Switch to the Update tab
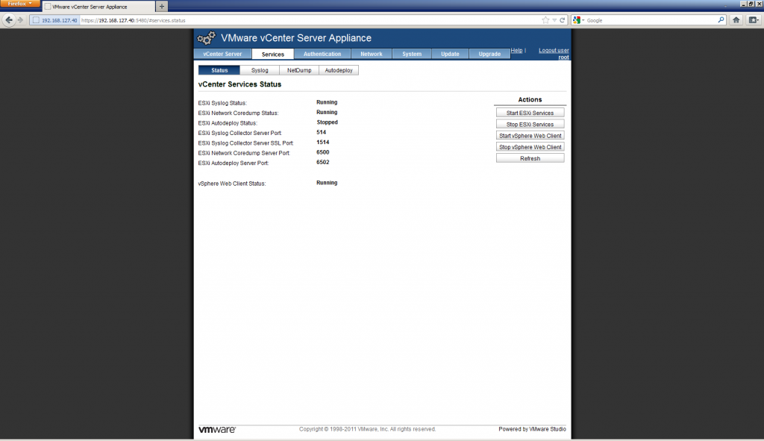Viewport: 764px width, 441px height. click(450, 54)
